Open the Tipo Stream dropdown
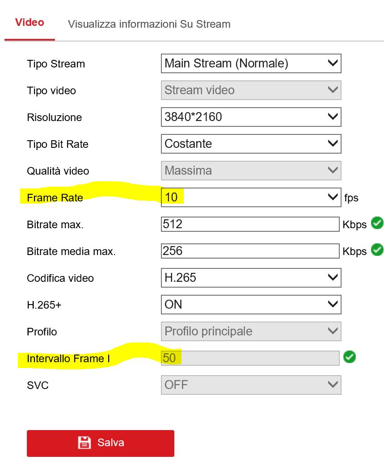Viewport: 384px width, 460px height. [251, 63]
